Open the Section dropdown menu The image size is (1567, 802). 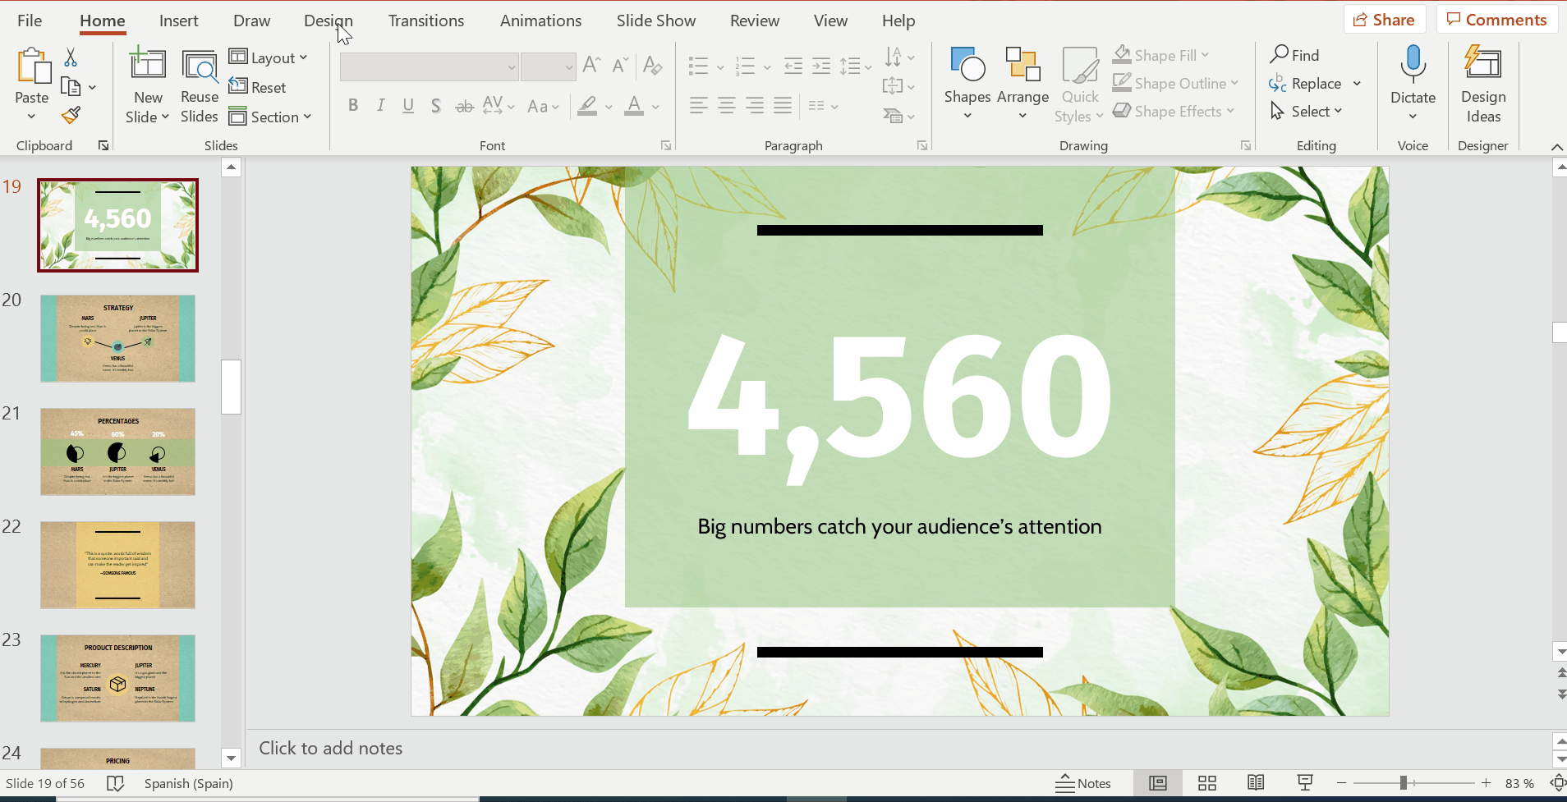[270, 117]
